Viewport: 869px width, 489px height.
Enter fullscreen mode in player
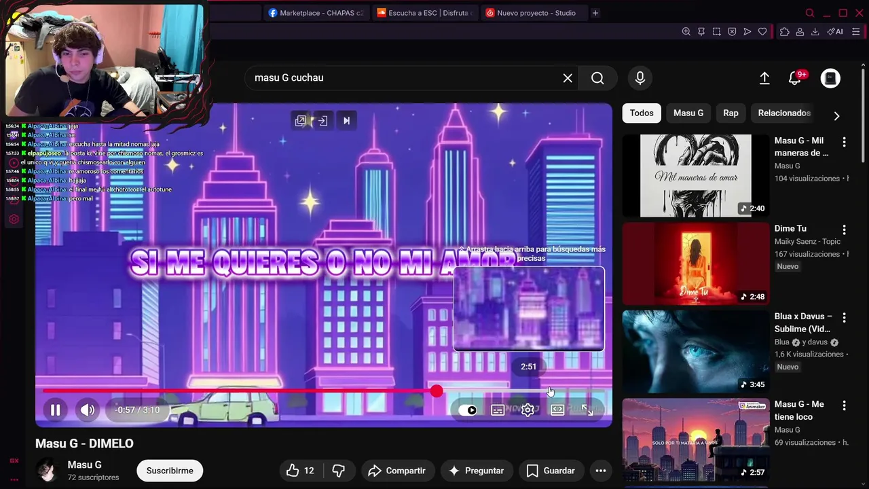pos(587,410)
